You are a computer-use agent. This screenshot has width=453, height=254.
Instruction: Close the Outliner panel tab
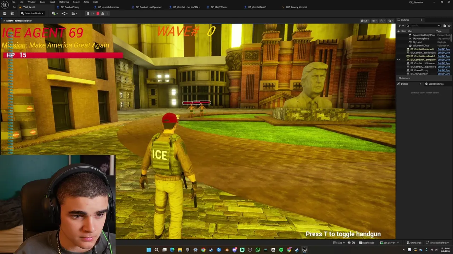click(x=421, y=20)
